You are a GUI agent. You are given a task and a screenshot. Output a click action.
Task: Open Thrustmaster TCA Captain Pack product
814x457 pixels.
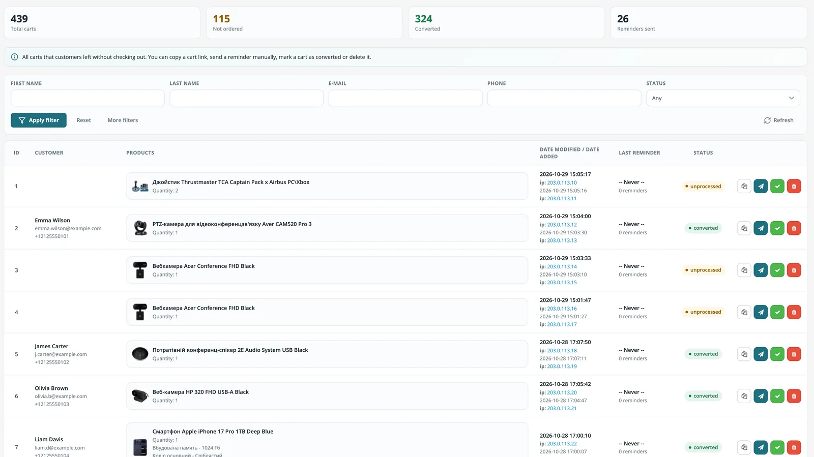click(230, 182)
